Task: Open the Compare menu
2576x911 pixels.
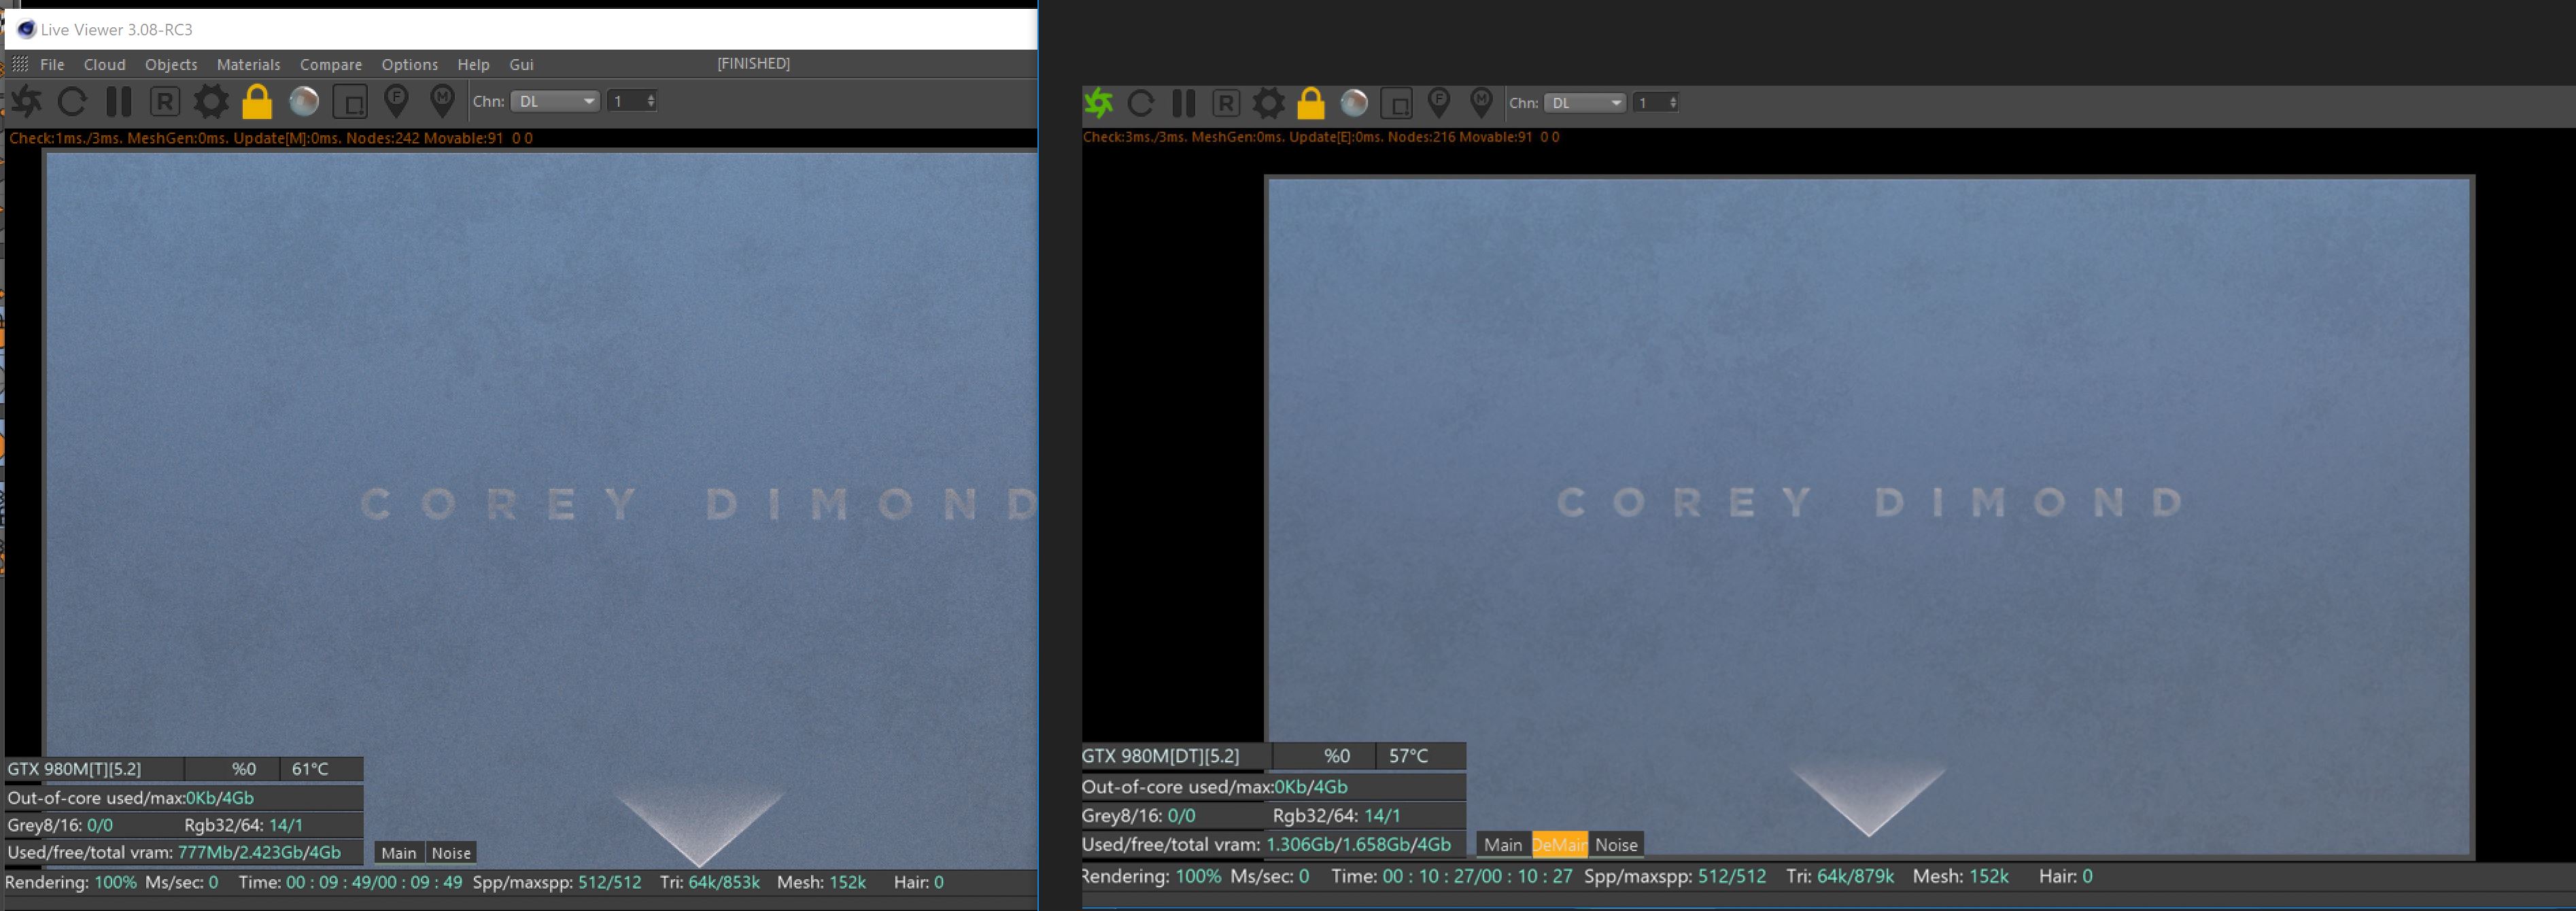Action: pos(330,64)
